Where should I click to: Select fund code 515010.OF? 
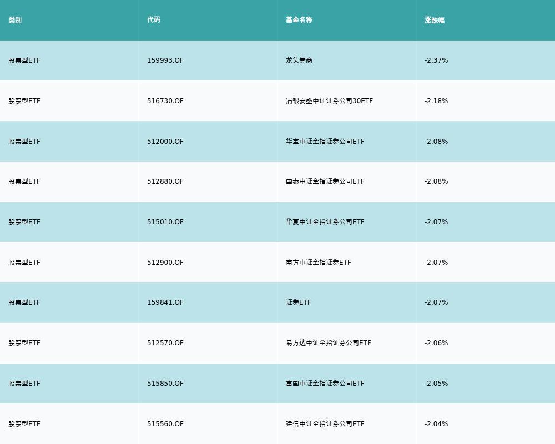[165, 222]
